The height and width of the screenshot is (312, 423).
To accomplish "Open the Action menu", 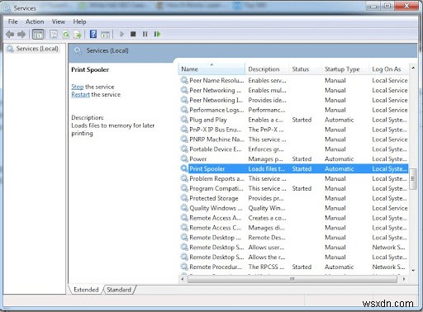I will (x=35, y=21).
